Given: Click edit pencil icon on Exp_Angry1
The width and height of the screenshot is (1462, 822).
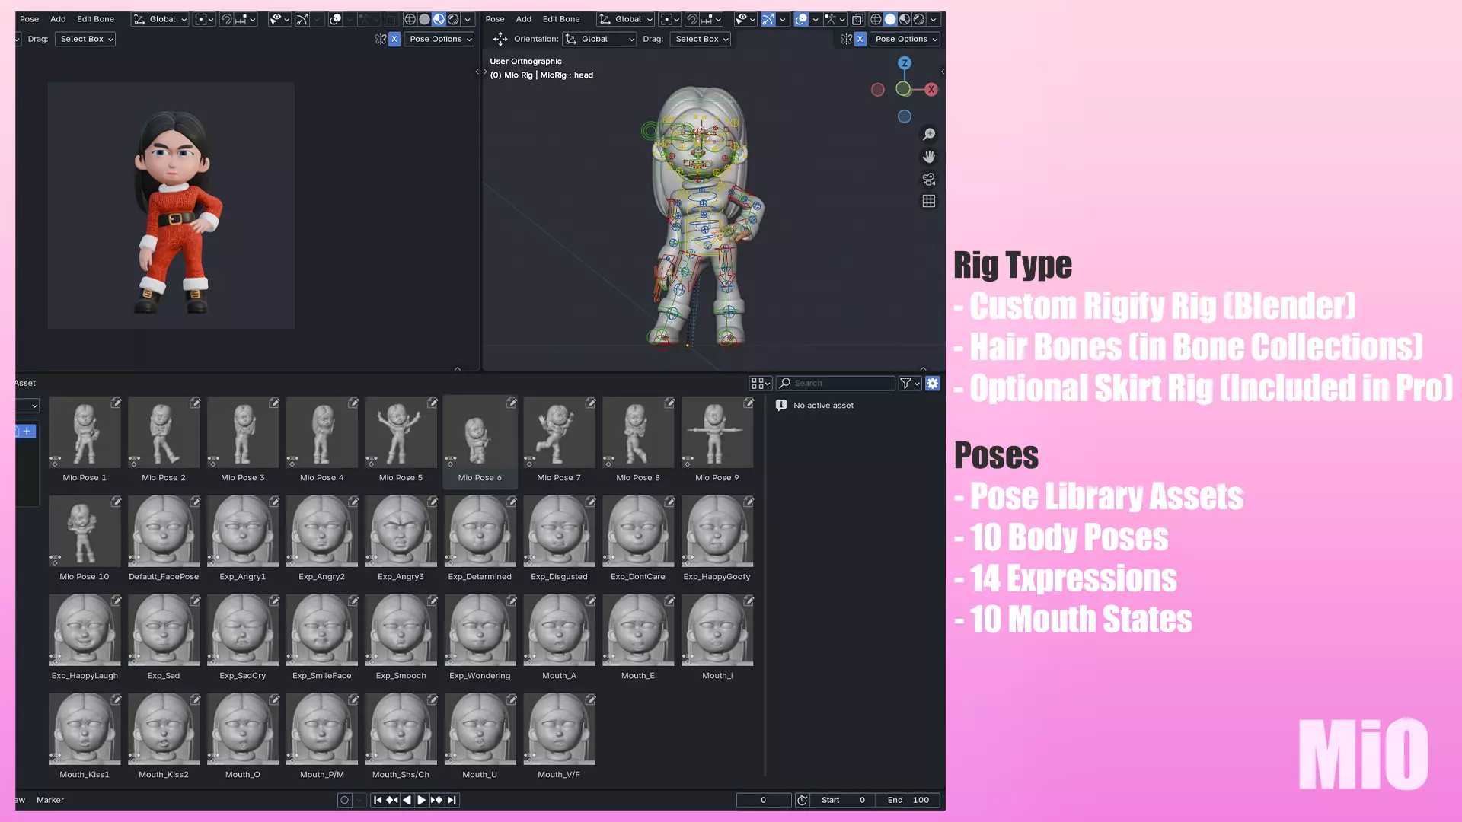Looking at the screenshot, I should [x=274, y=502].
